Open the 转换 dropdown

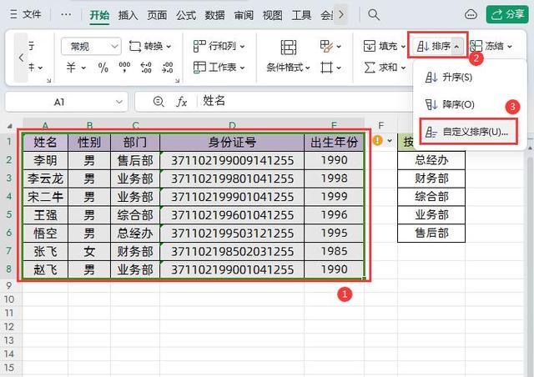pos(150,46)
